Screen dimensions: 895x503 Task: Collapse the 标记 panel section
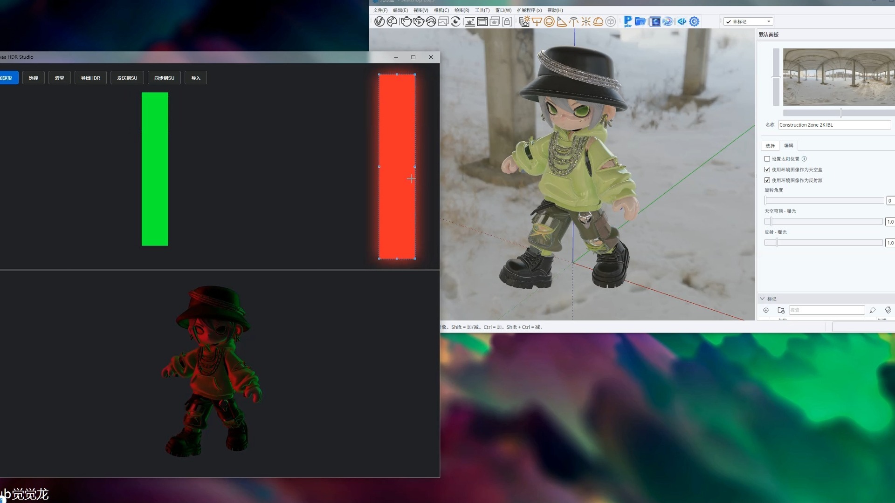pos(762,299)
